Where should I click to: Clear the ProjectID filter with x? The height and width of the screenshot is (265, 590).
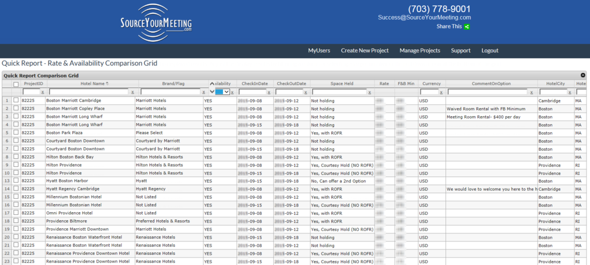point(42,92)
